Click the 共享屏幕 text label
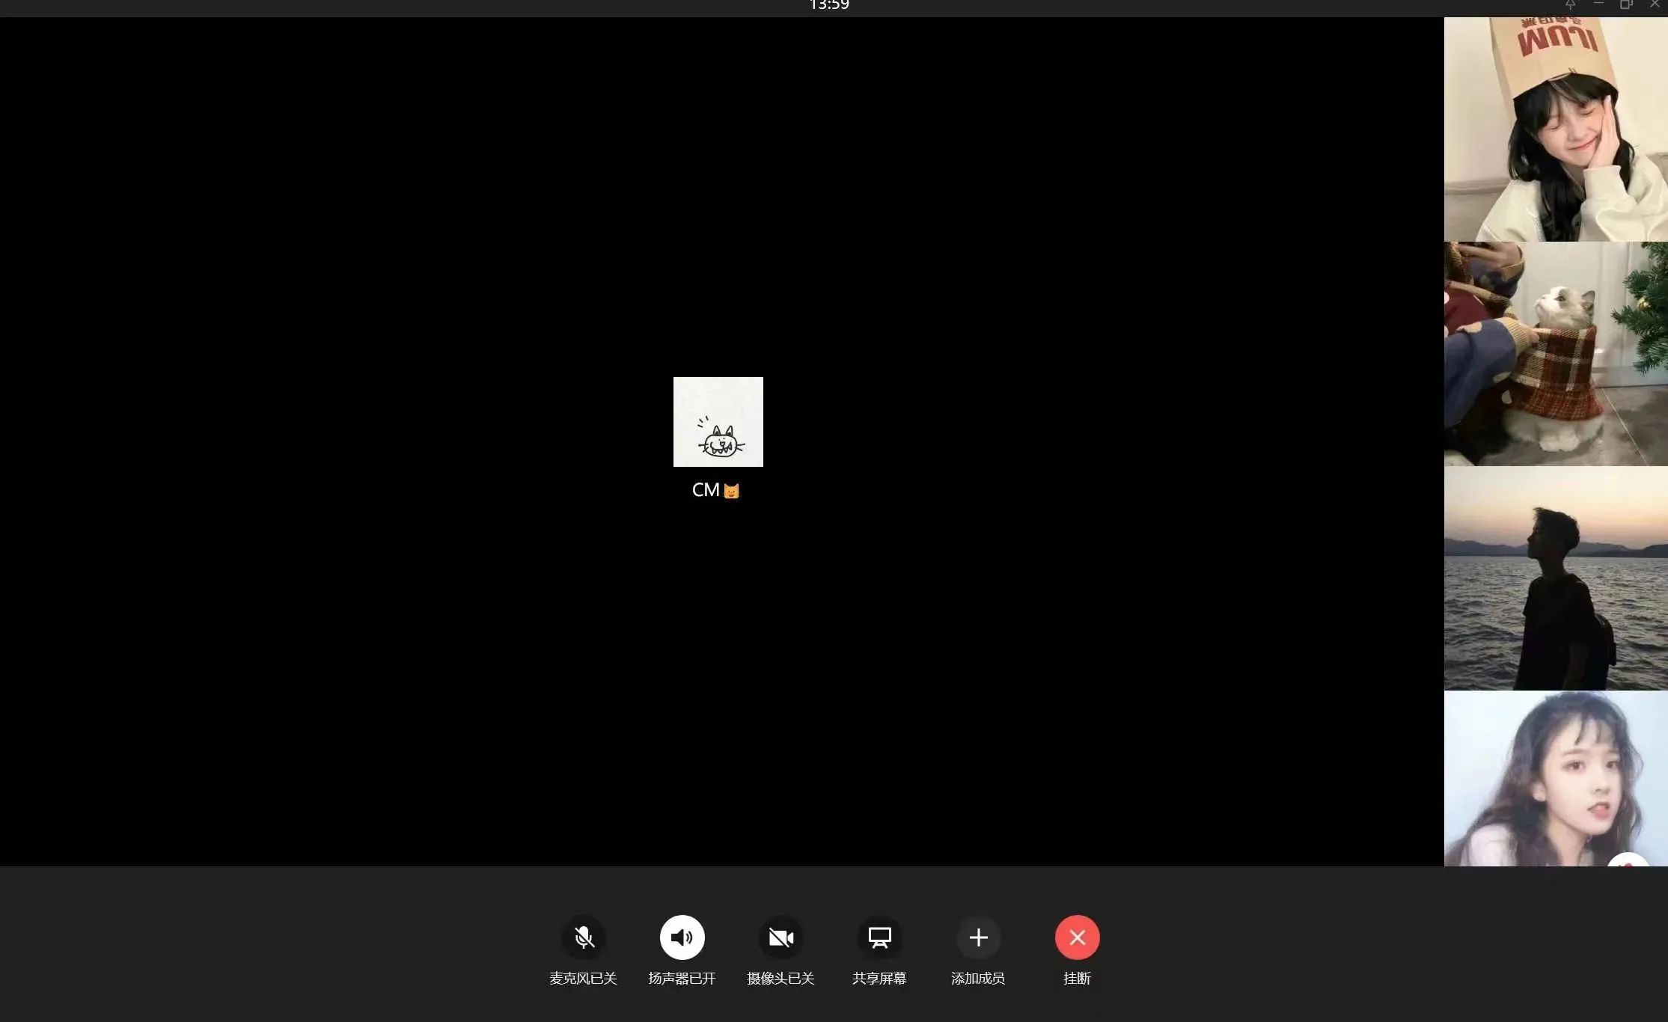Screen dimensions: 1668x1022 click(x=879, y=978)
